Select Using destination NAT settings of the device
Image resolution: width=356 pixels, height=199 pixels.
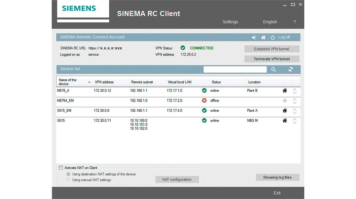[x=68, y=174]
